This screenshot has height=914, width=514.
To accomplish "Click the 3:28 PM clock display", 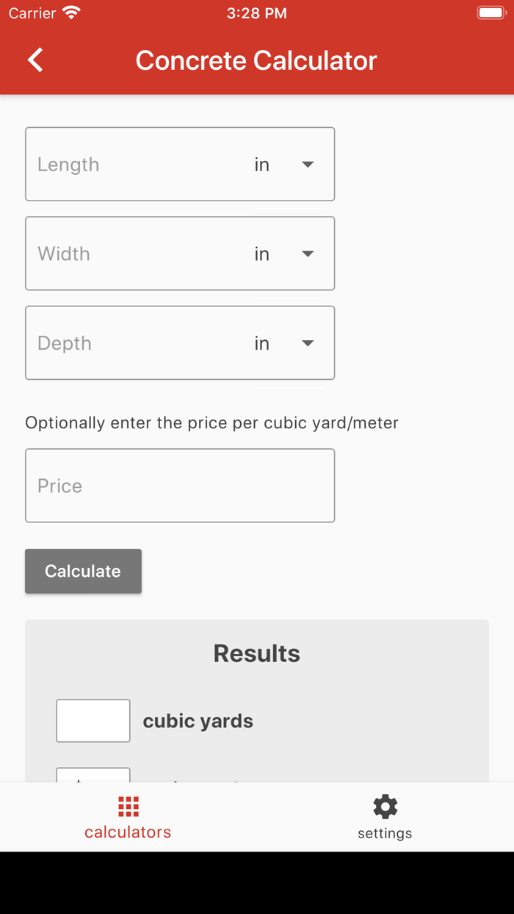I will pyautogui.click(x=256, y=12).
